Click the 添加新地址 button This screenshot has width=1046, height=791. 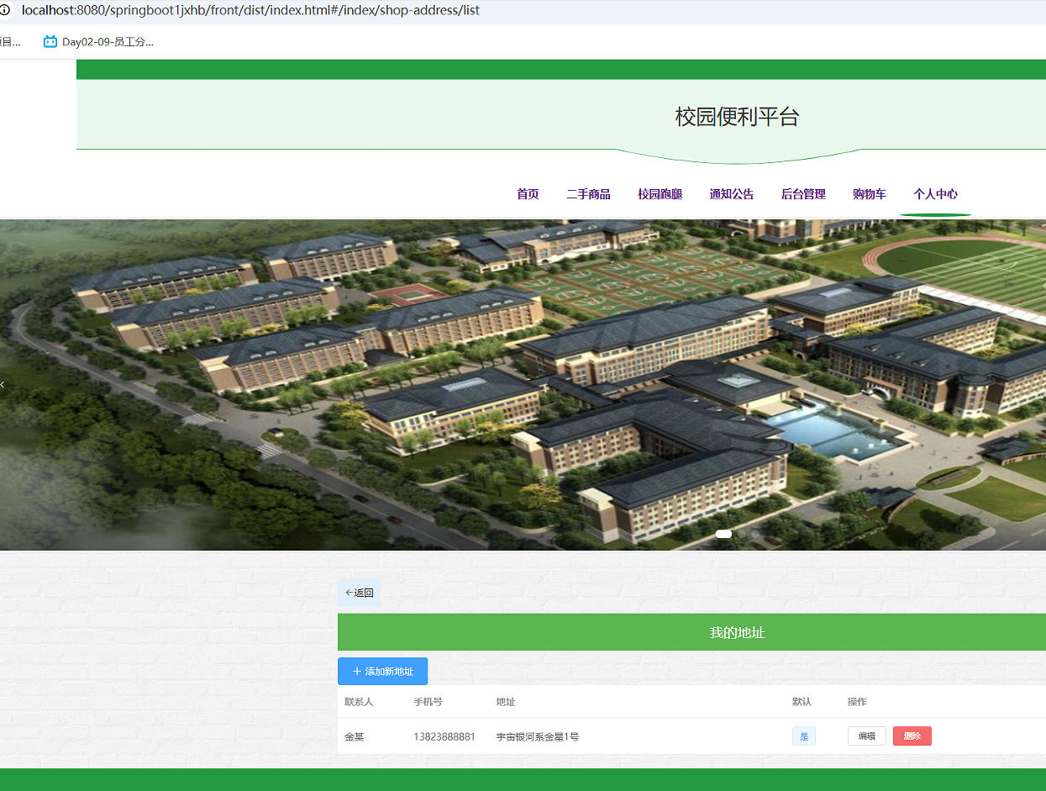[x=382, y=672]
